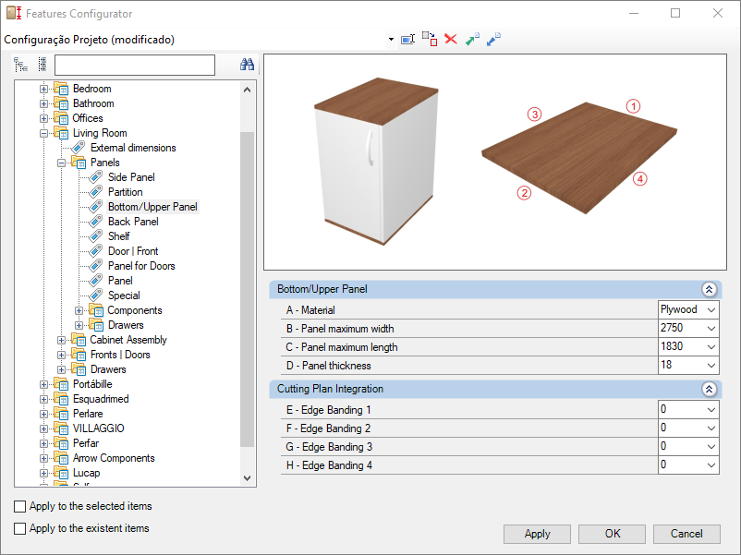Click the OK button

pyautogui.click(x=612, y=534)
